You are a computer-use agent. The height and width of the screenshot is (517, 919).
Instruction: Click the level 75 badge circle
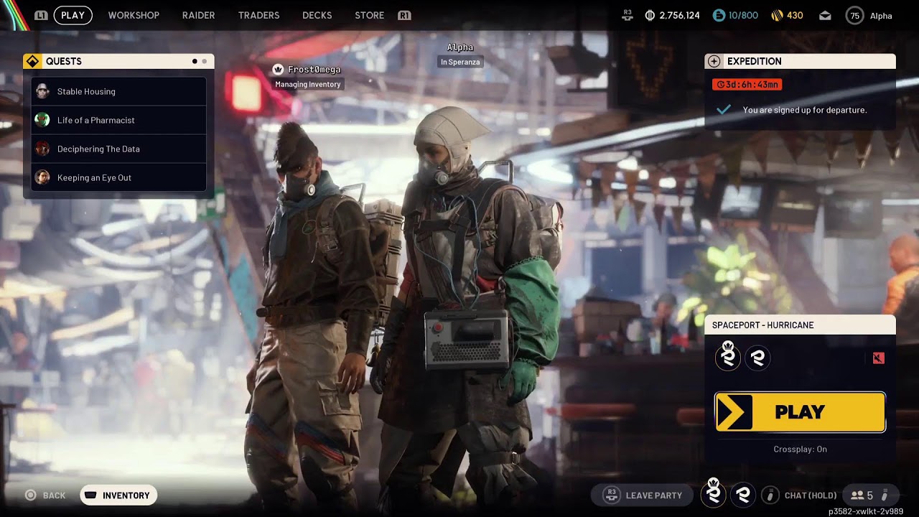click(854, 15)
